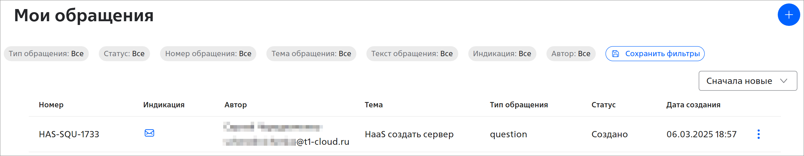
Task: Open the 'Статус: Все' filter chip
Action: [124, 54]
